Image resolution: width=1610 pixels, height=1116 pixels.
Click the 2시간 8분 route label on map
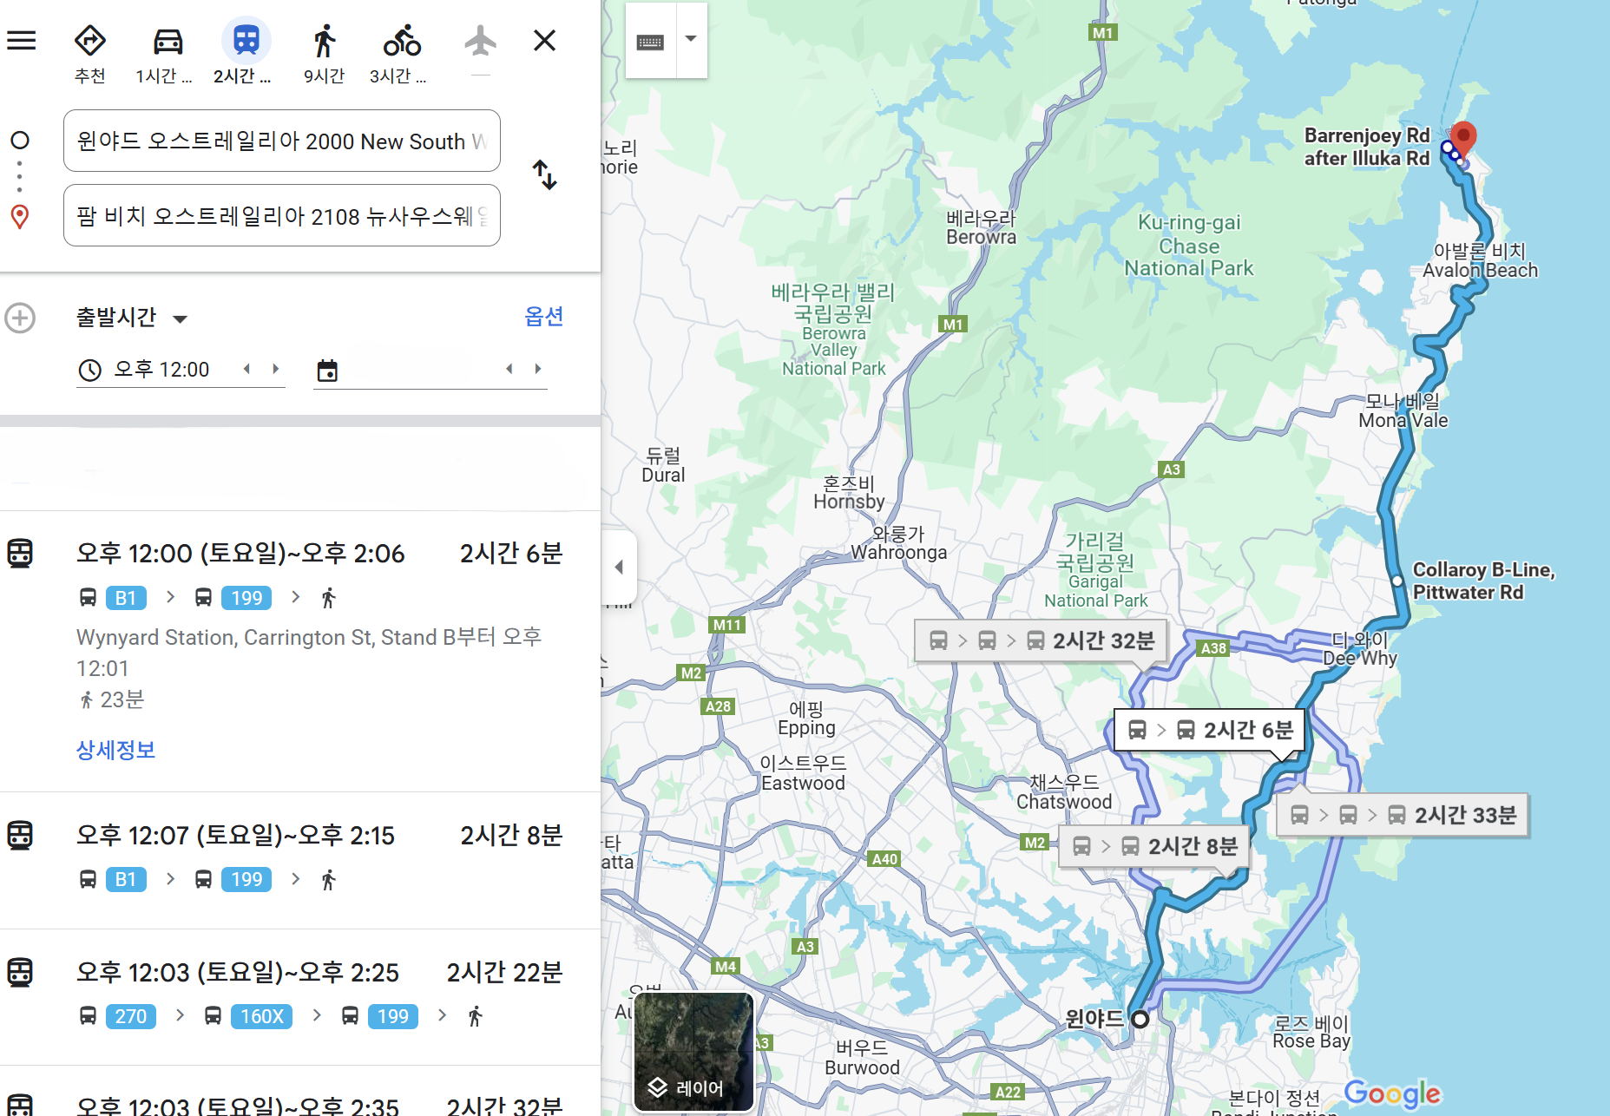point(1154,846)
